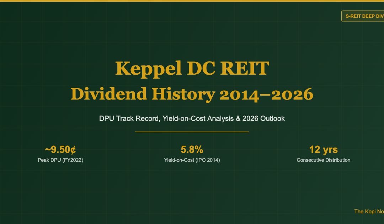The image size is (384, 224).
Task: Select the Dividend History 2014–2026 heading
Action: tap(192, 94)
